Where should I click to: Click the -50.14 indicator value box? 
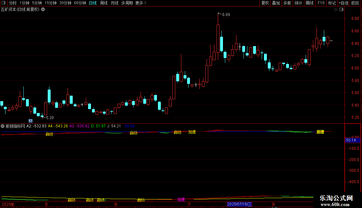click(352, 140)
